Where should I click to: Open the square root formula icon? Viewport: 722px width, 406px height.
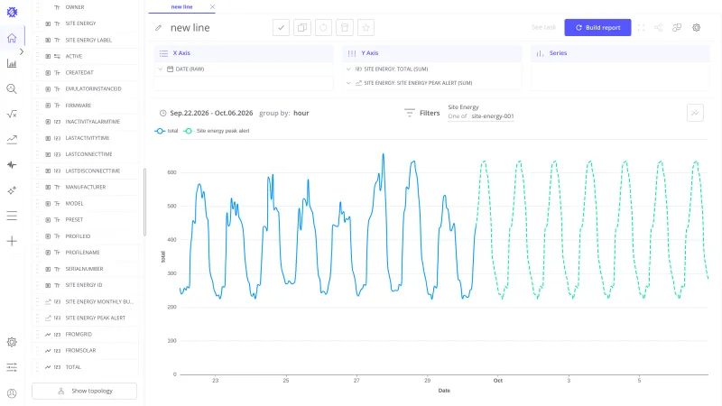pyautogui.click(x=12, y=115)
